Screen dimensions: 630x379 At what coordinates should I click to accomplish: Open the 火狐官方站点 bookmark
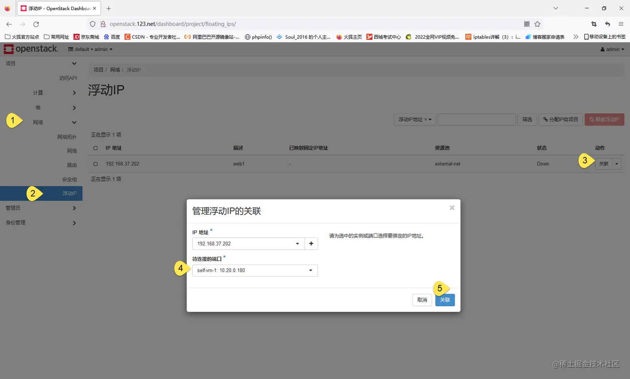click(22, 37)
